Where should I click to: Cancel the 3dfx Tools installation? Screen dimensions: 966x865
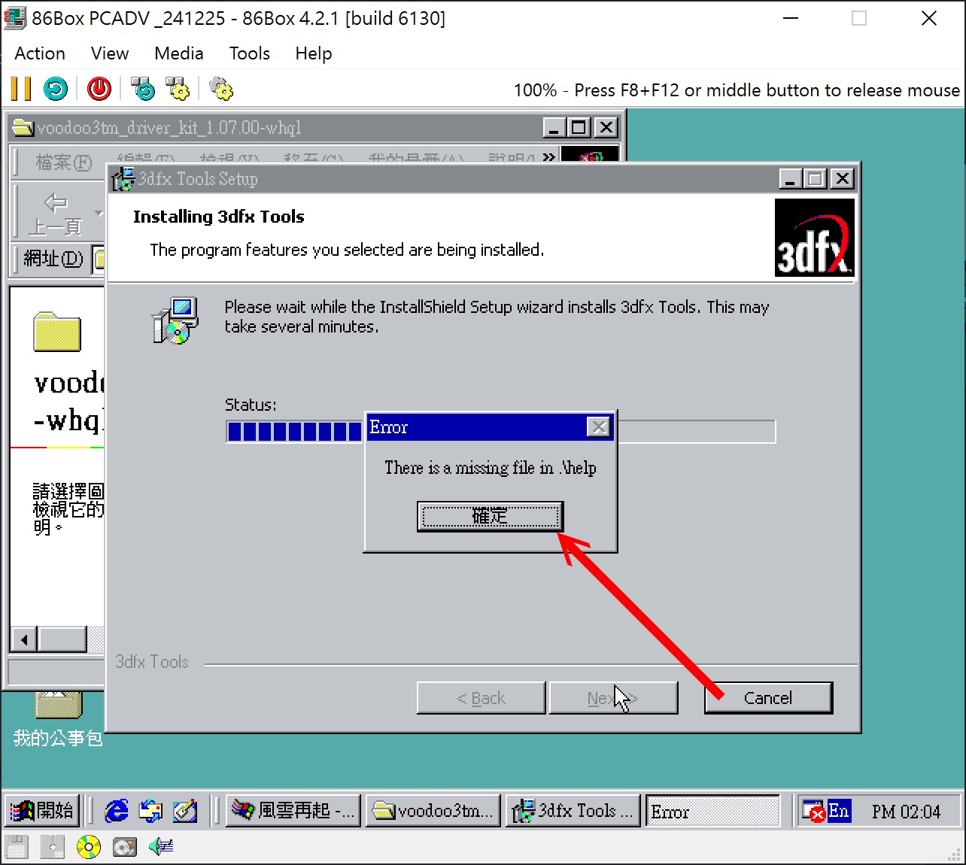click(768, 698)
